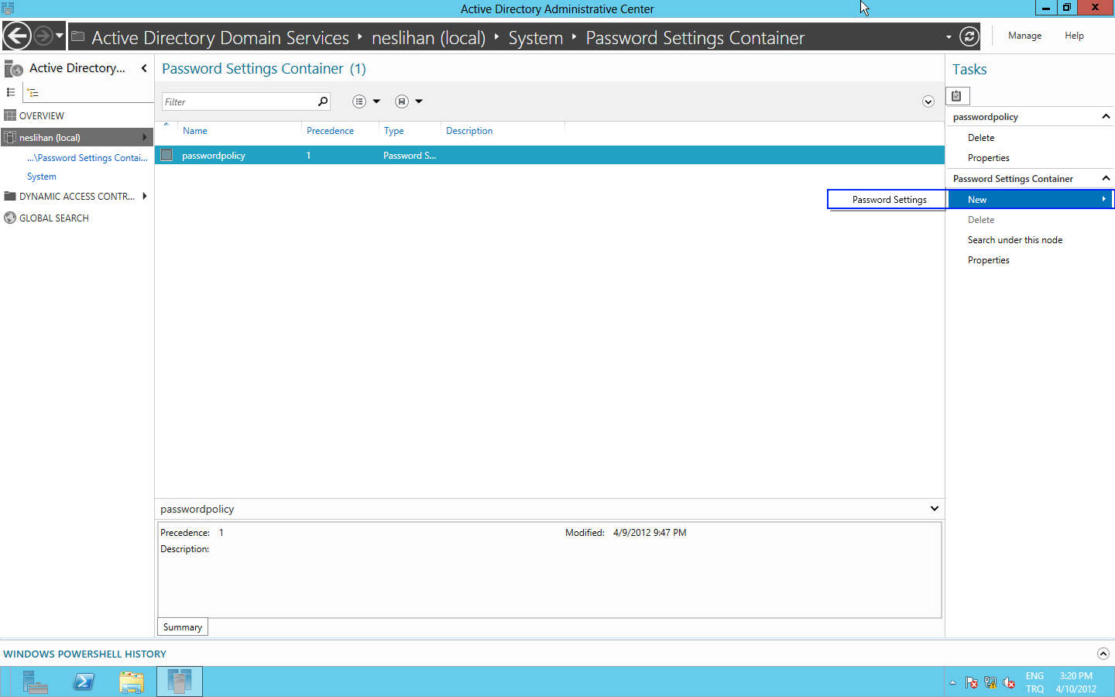Open the System link in the navigation pane
Image resolution: width=1115 pixels, height=697 pixels.
pos(42,177)
